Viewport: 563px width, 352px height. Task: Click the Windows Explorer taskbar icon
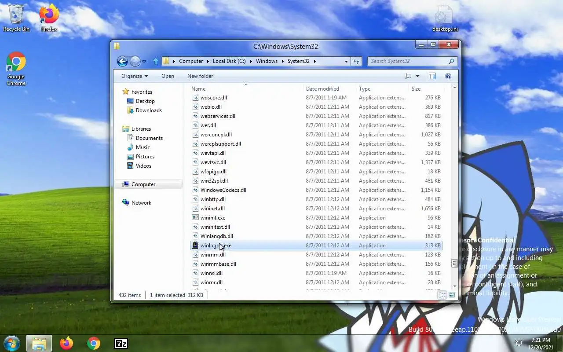click(x=39, y=343)
